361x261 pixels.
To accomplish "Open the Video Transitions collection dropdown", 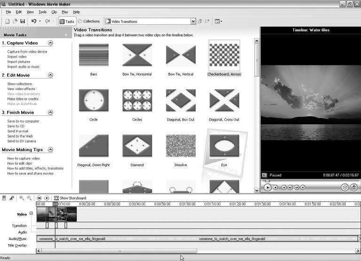I will (193, 22).
